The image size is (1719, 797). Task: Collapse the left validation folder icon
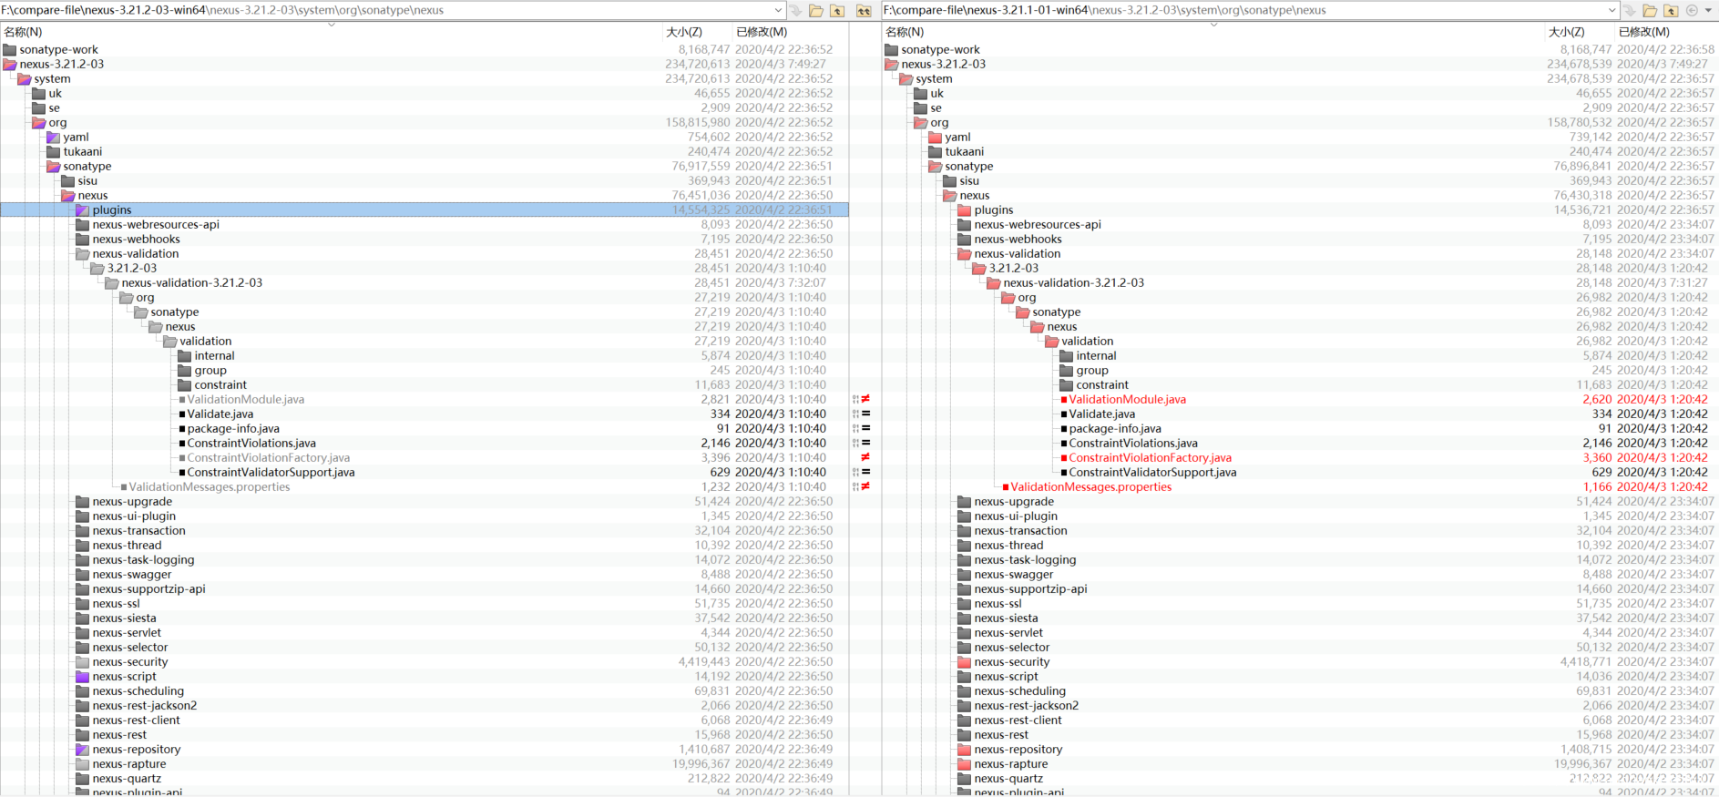(x=169, y=342)
